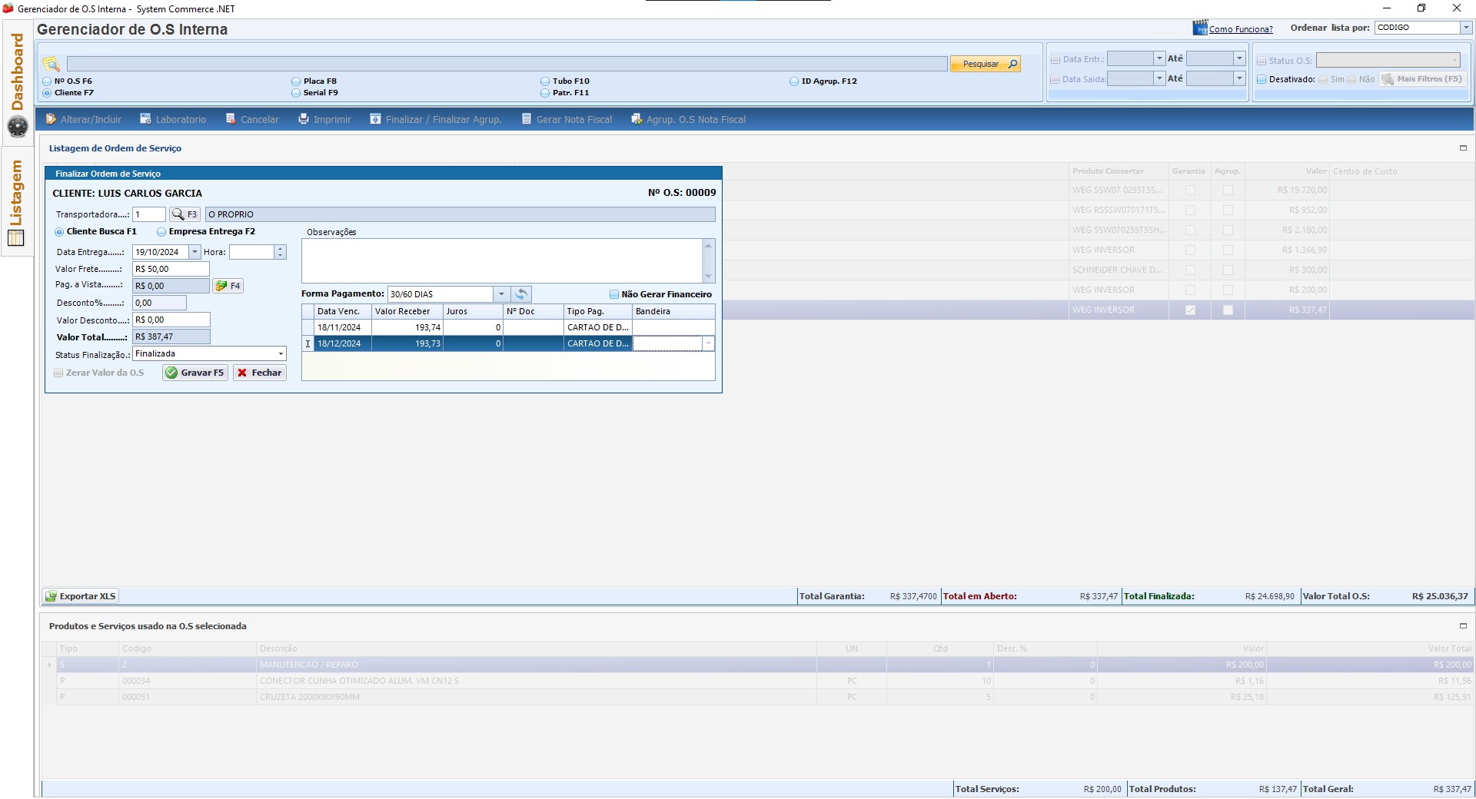
Task: Open the Ordenar lista por dropdown
Action: tap(1465, 28)
